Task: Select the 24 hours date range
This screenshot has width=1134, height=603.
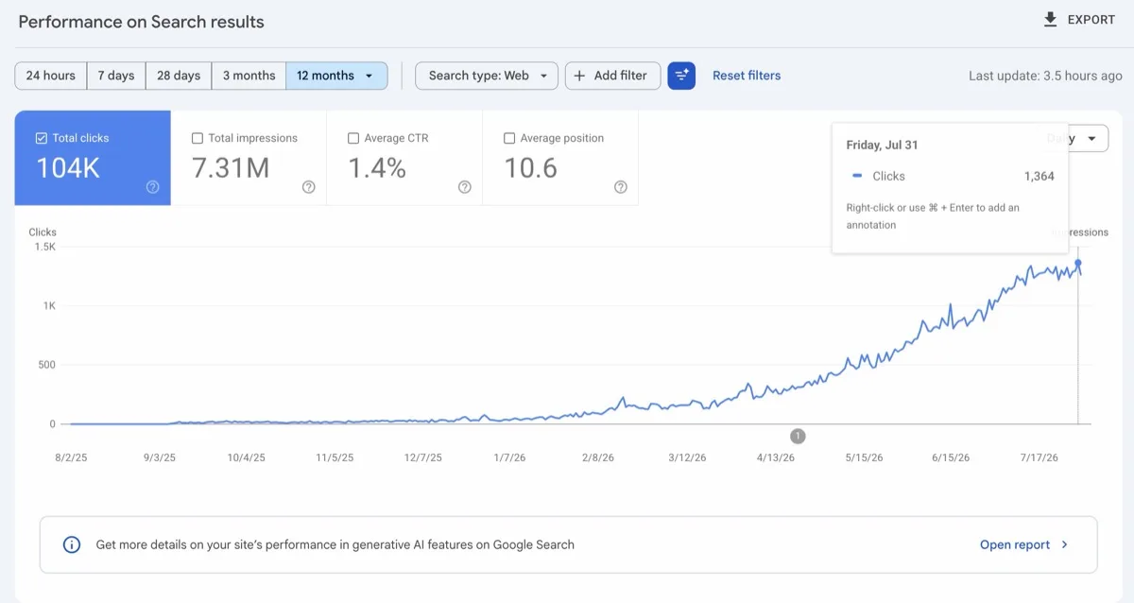Action: (51, 76)
